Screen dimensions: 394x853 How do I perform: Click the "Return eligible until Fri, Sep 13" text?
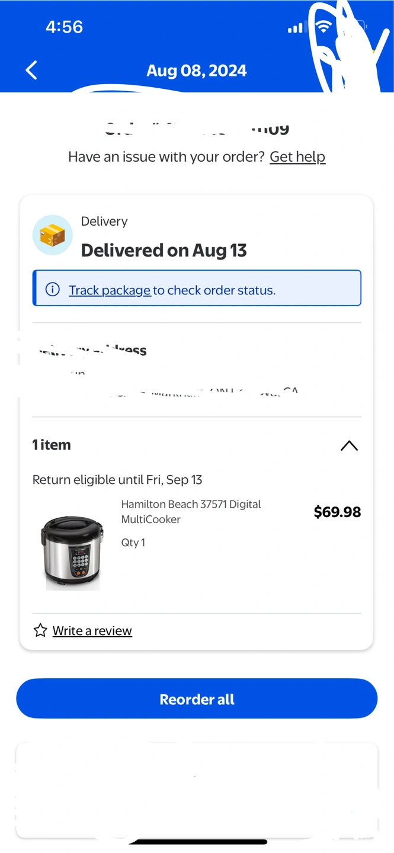click(x=117, y=480)
